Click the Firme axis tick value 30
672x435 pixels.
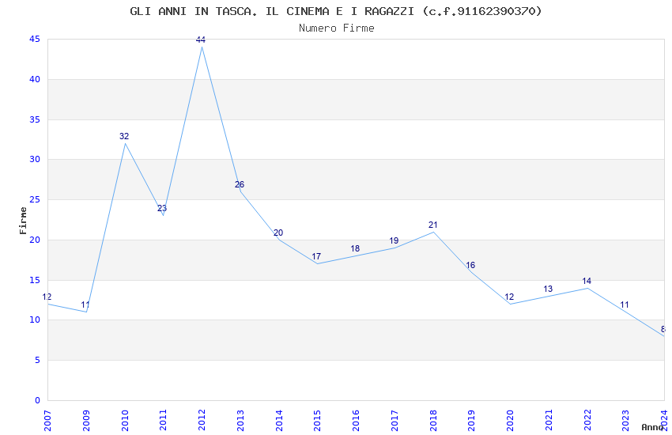coord(35,160)
